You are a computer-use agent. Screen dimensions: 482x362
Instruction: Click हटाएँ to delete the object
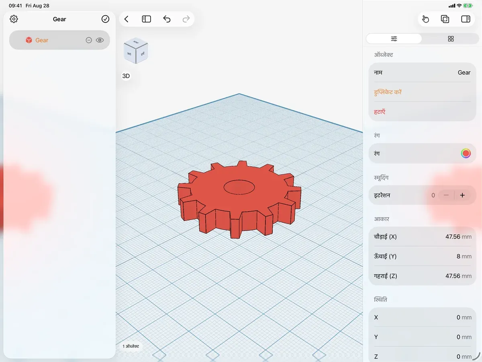click(380, 112)
